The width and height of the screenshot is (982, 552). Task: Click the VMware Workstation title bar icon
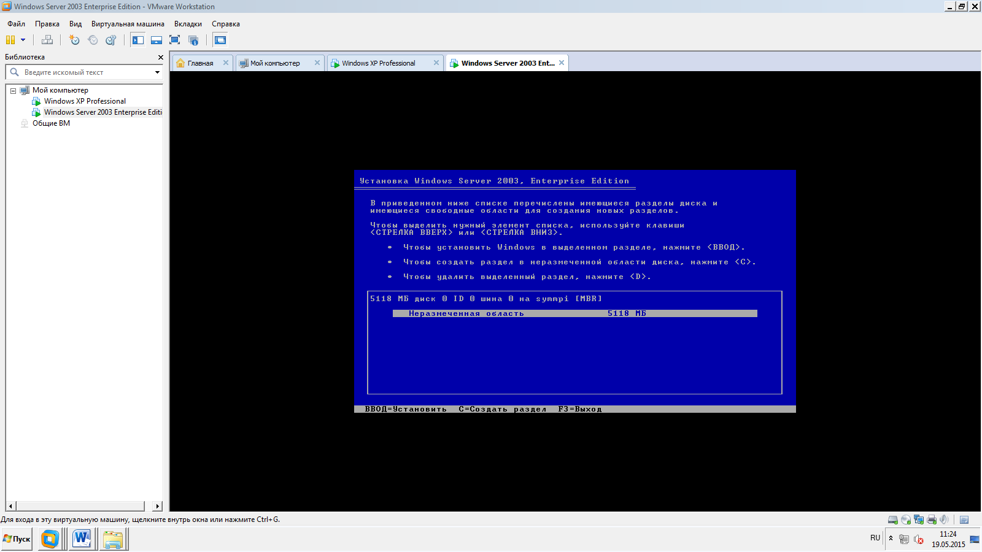(7, 6)
